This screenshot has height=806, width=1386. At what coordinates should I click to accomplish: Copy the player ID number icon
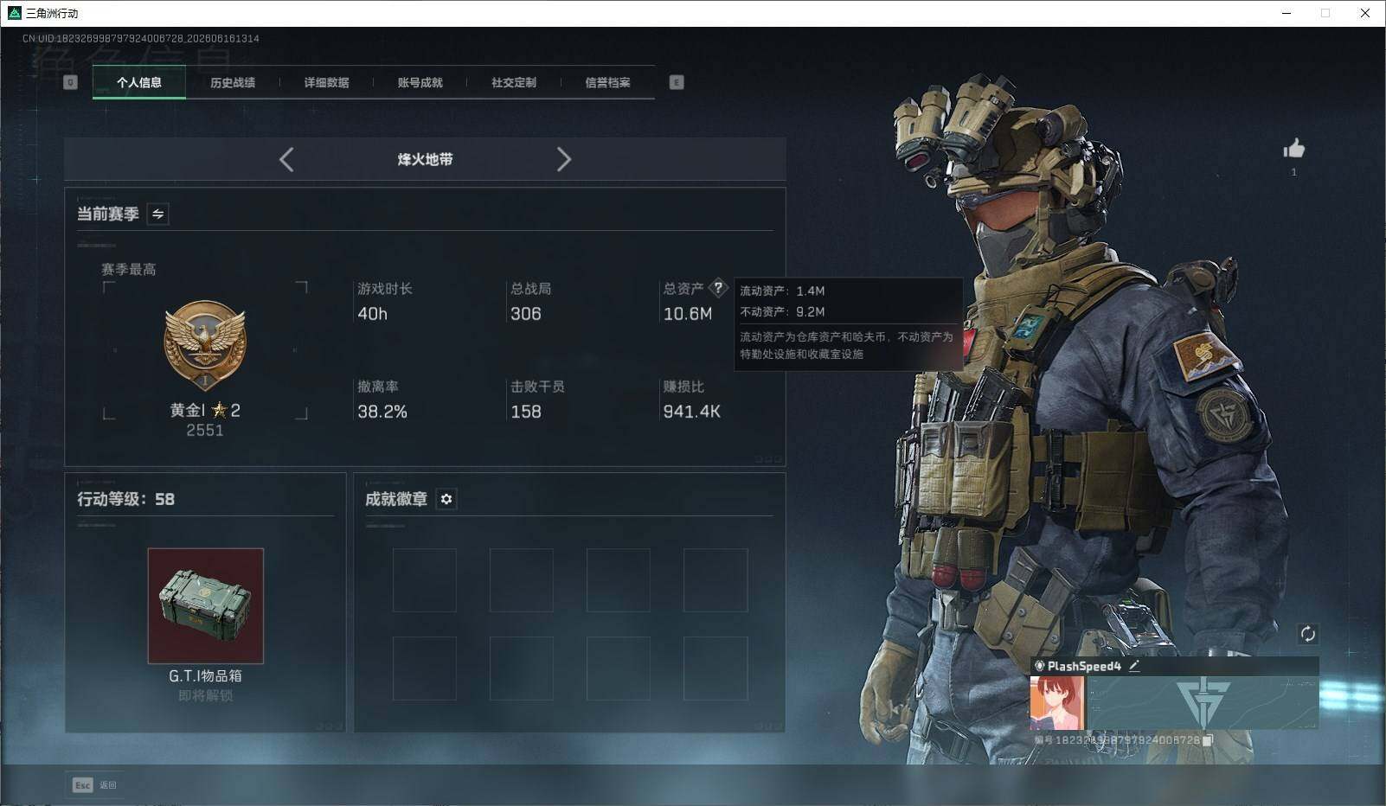pos(1208,740)
